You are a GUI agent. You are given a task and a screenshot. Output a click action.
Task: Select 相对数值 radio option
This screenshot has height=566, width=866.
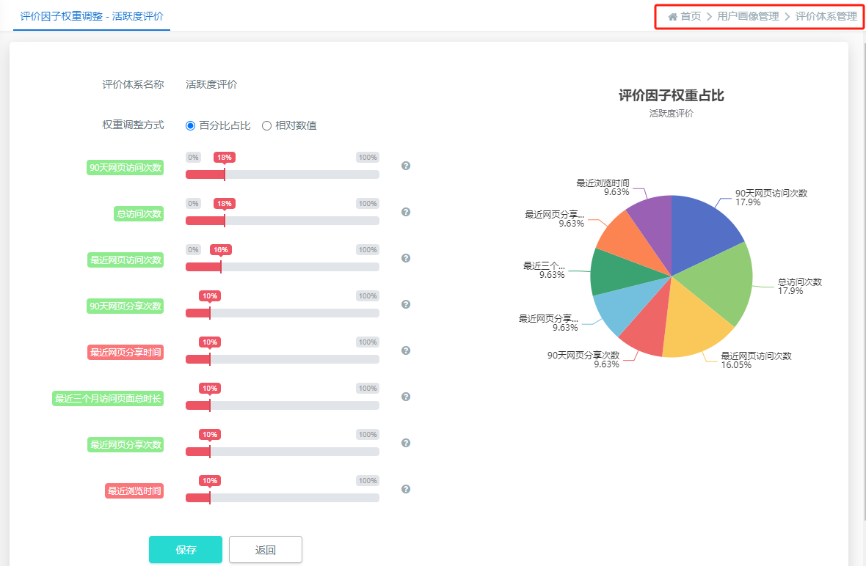(266, 126)
